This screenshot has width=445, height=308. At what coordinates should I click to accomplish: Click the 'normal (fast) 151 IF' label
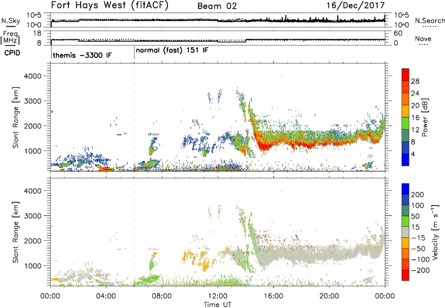[172, 51]
